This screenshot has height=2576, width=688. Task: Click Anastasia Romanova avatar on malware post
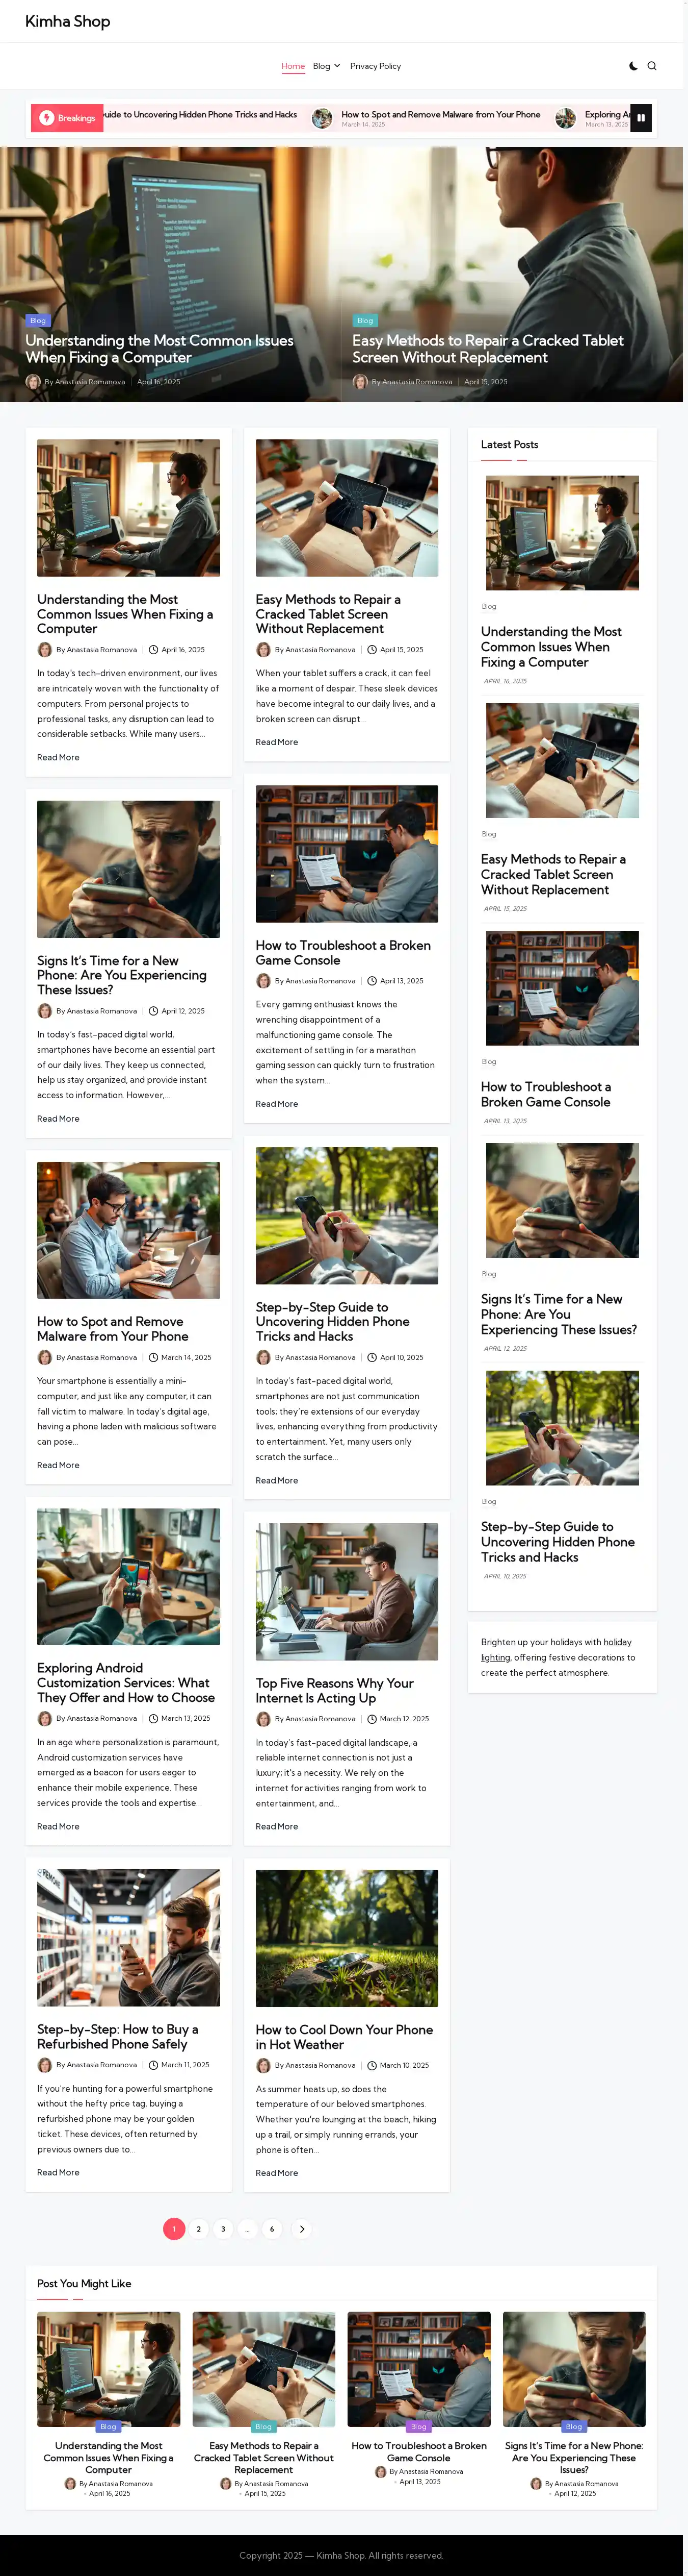tap(45, 1357)
